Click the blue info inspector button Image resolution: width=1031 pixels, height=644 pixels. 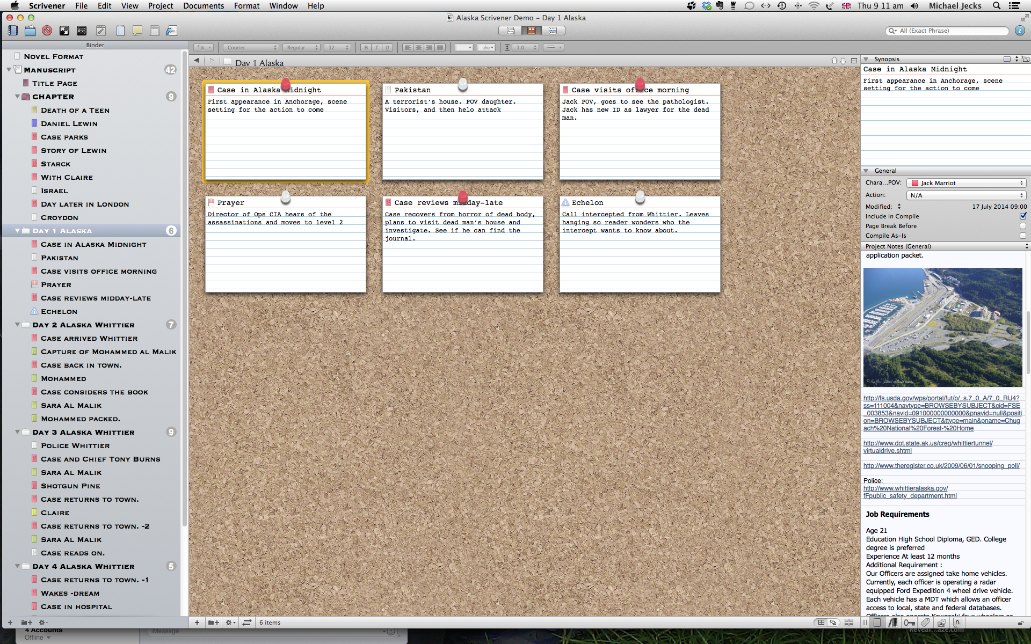1020,31
